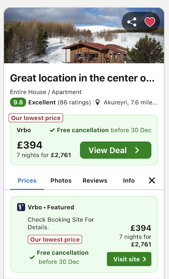Click the cabin photo thumbnail
The height and width of the screenshot is (279, 169).
click(84, 35)
